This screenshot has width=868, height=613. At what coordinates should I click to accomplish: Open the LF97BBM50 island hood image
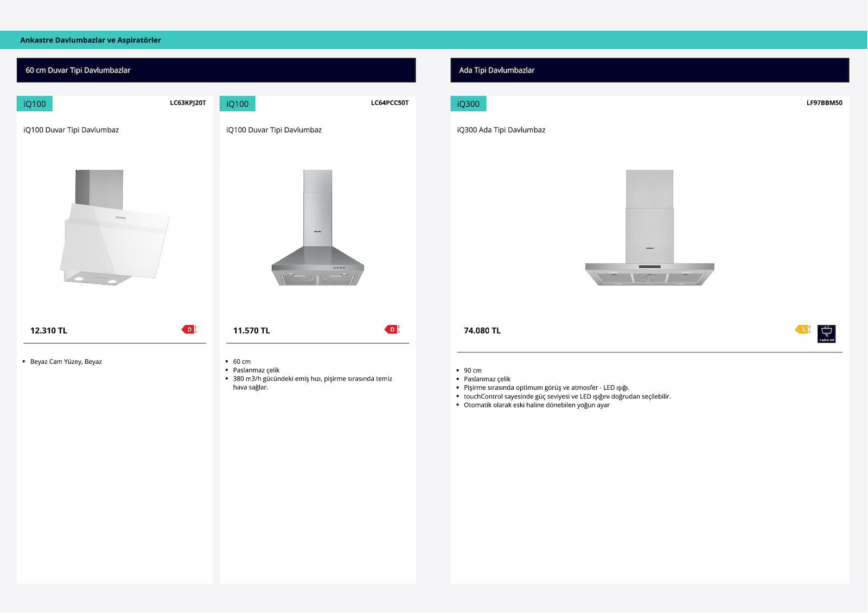[x=649, y=228]
